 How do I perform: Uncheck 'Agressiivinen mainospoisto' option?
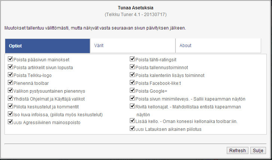10,122
